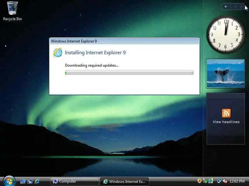Click the Downloading required updates text
The height and width of the screenshot is (186, 249).
point(92,65)
